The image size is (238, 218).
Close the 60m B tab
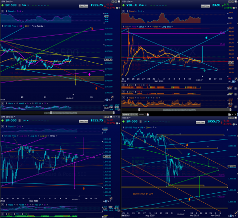(x=136, y=115)
